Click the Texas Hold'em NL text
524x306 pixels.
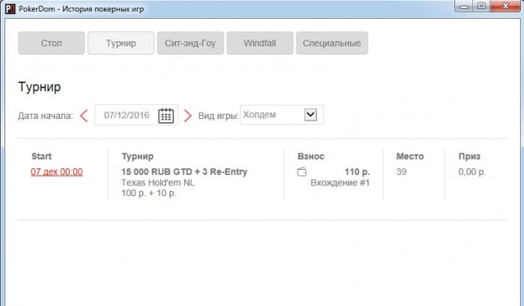[158, 183]
